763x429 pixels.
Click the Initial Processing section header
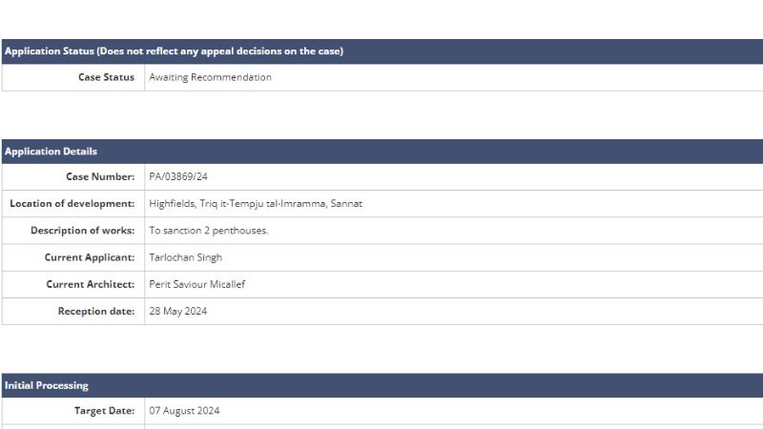point(47,385)
